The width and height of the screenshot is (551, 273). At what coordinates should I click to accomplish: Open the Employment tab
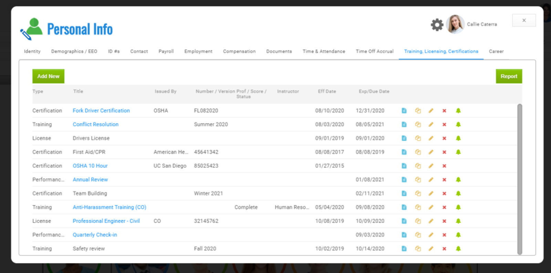pos(198,51)
